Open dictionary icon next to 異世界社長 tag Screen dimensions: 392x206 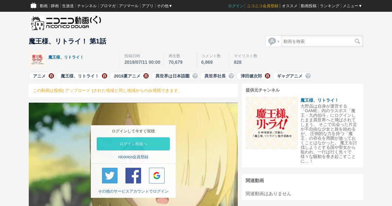pyautogui.click(x=231, y=76)
